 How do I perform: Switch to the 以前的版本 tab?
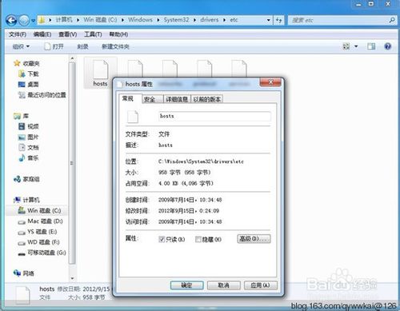click(207, 99)
